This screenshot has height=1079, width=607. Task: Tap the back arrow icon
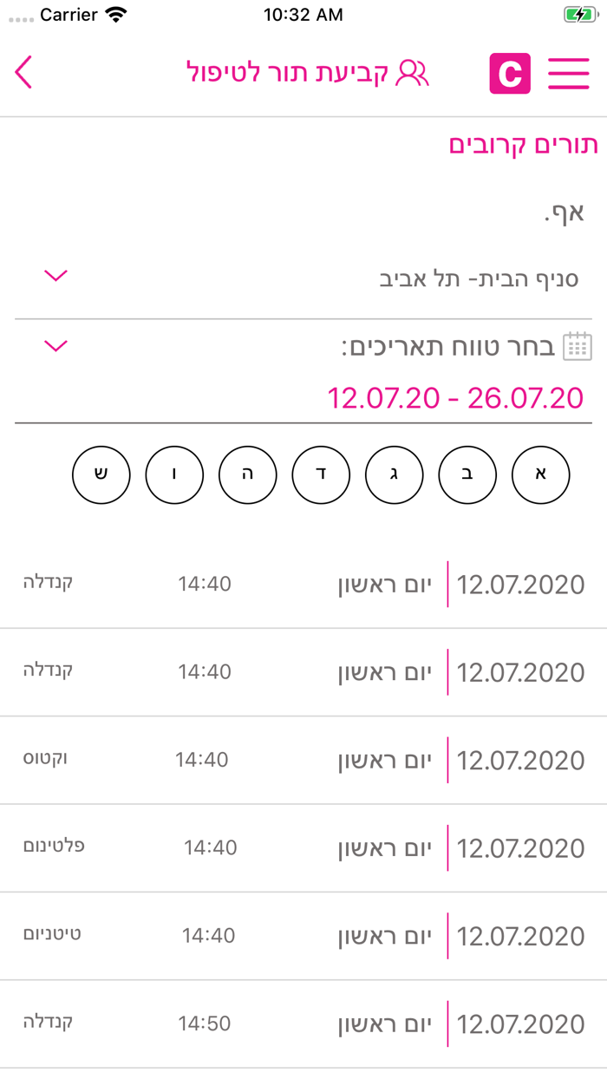[24, 73]
